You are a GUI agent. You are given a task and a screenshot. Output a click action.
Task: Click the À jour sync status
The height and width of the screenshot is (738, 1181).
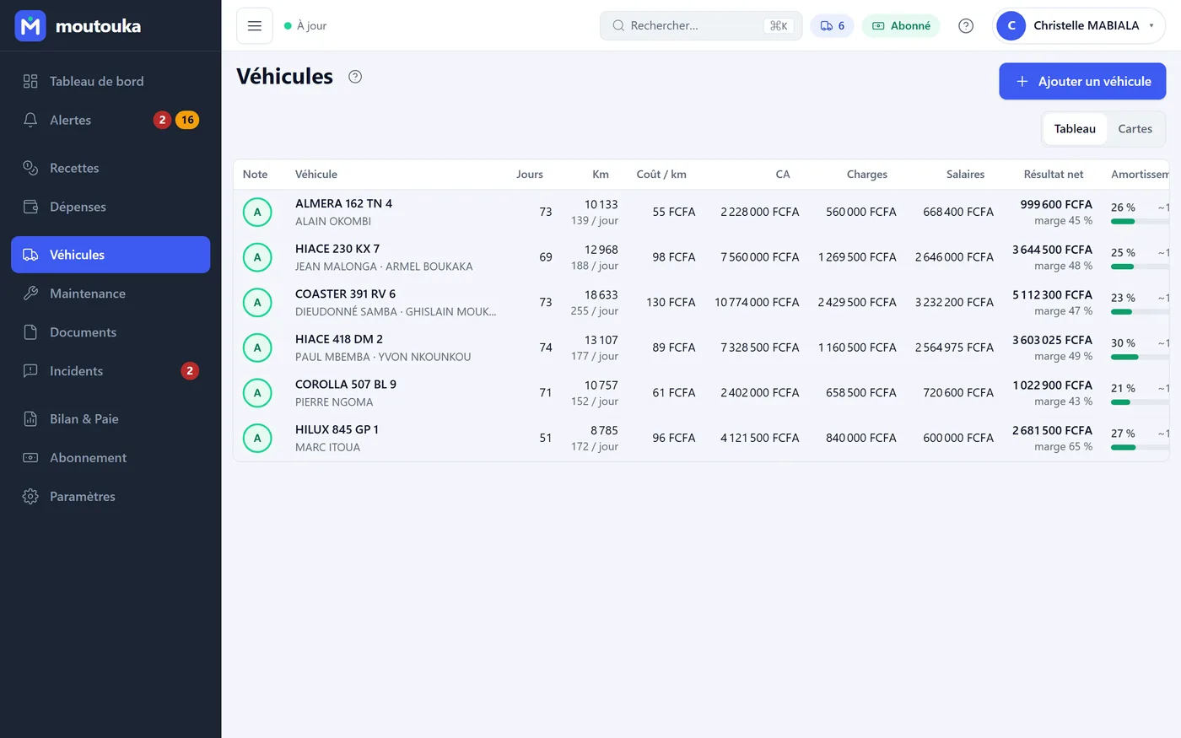pyautogui.click(x=305, y=26)
